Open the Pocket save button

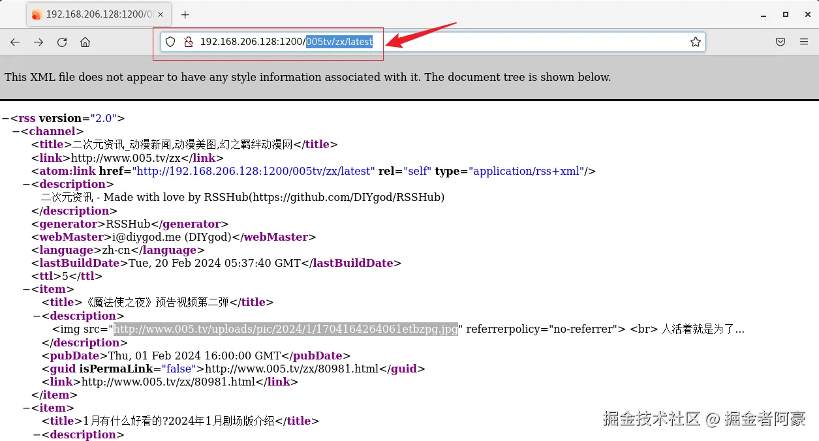(780, 42)
